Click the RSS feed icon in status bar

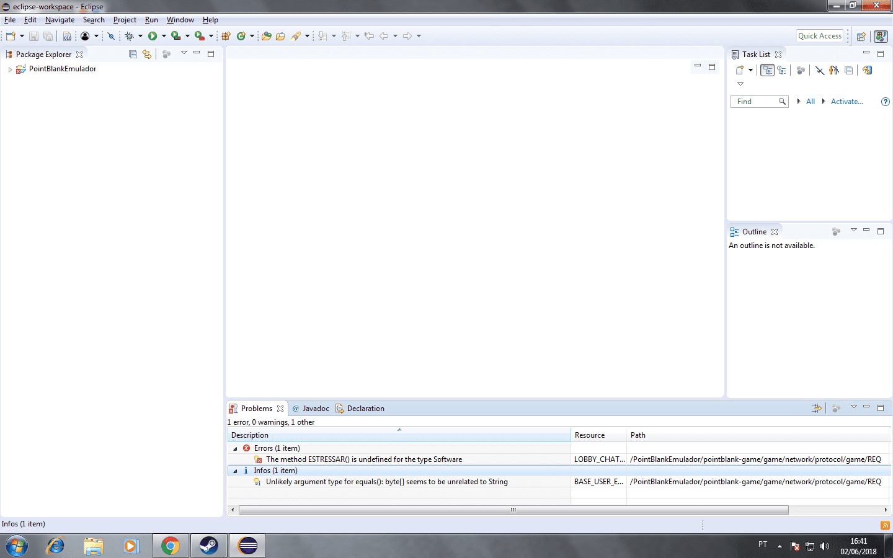coord(885,525)
